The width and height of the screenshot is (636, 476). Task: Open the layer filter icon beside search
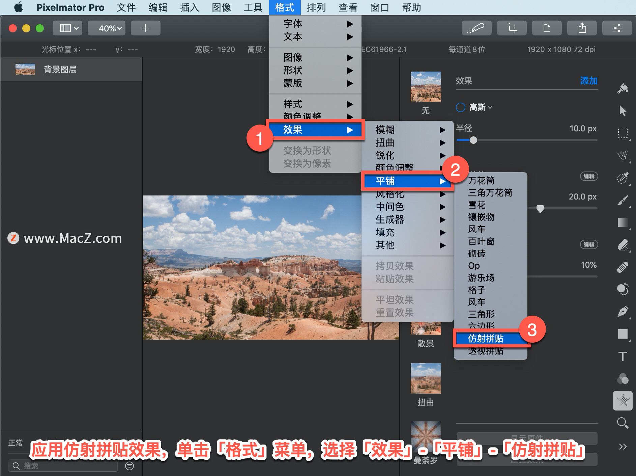coord(129,466)
